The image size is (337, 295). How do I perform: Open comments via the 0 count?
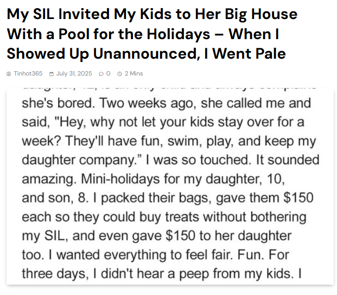(x=109, y=73)
